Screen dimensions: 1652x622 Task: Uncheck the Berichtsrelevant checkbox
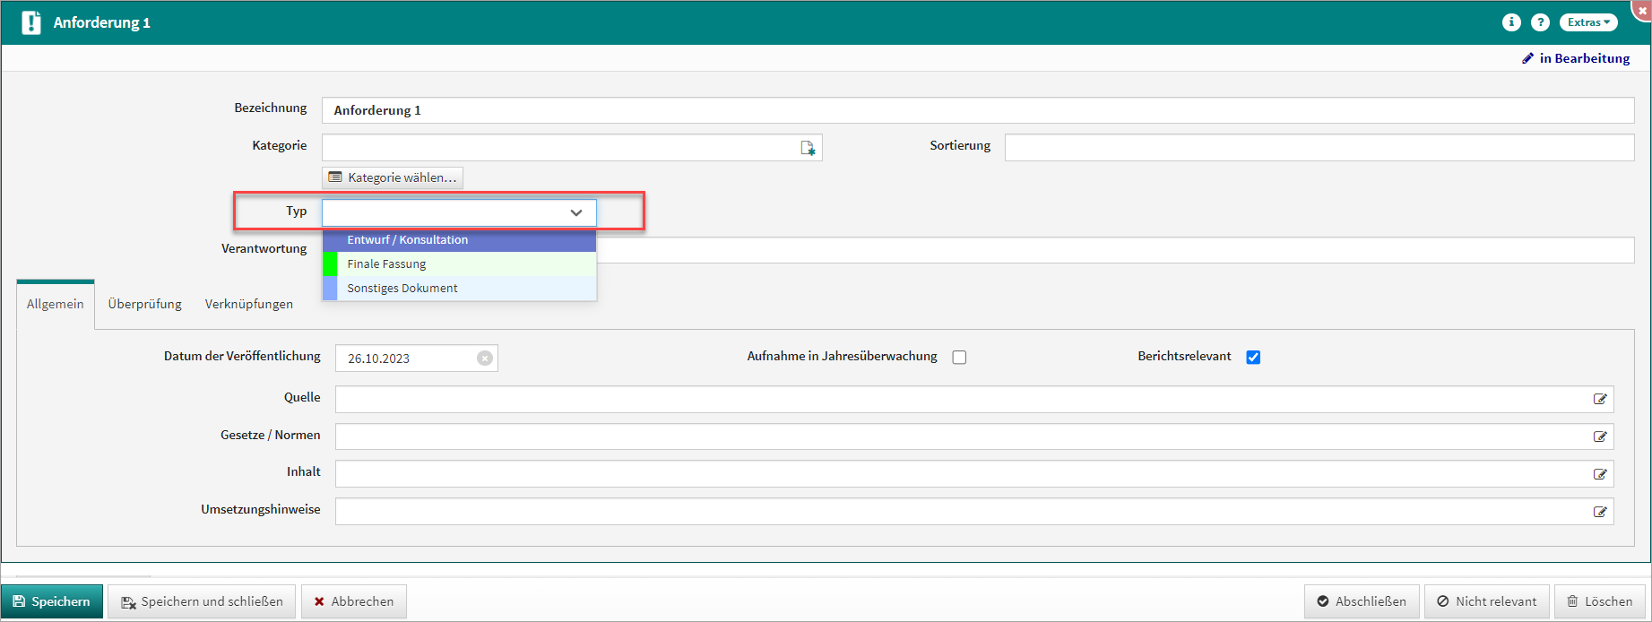click(x=1253, y=358)
